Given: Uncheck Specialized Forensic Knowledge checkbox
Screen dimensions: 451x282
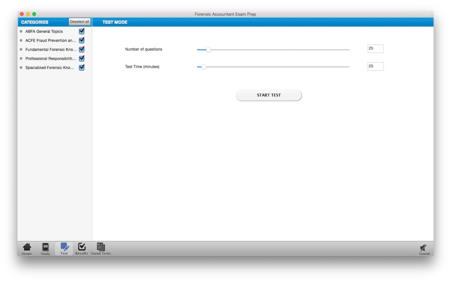Looking at the screenshot, I should 82,67.
